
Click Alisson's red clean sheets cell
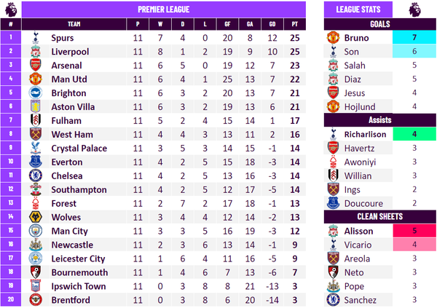414,231
